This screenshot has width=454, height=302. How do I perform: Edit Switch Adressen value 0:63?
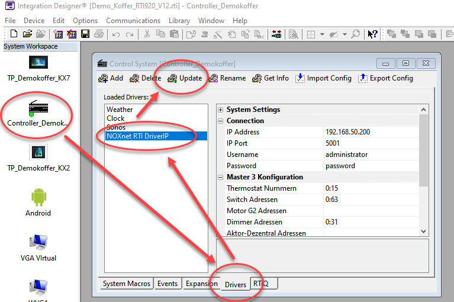point(371,200)
